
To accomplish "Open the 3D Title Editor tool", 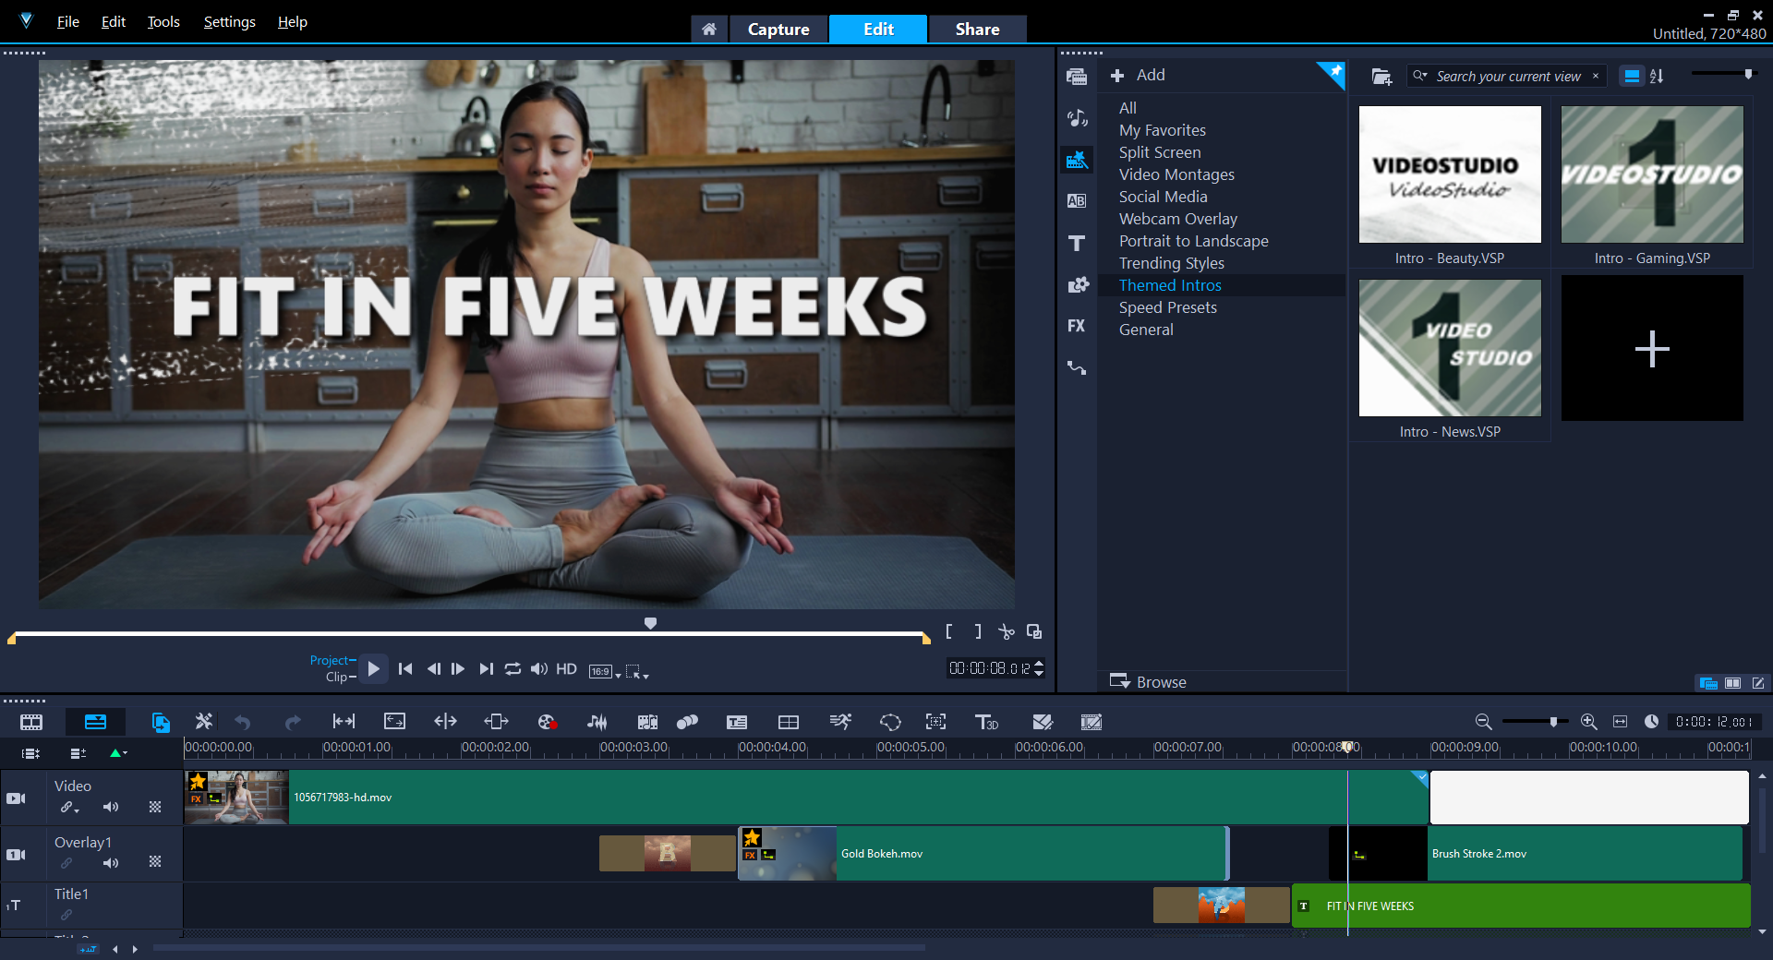I will click(x=986, y=722).
